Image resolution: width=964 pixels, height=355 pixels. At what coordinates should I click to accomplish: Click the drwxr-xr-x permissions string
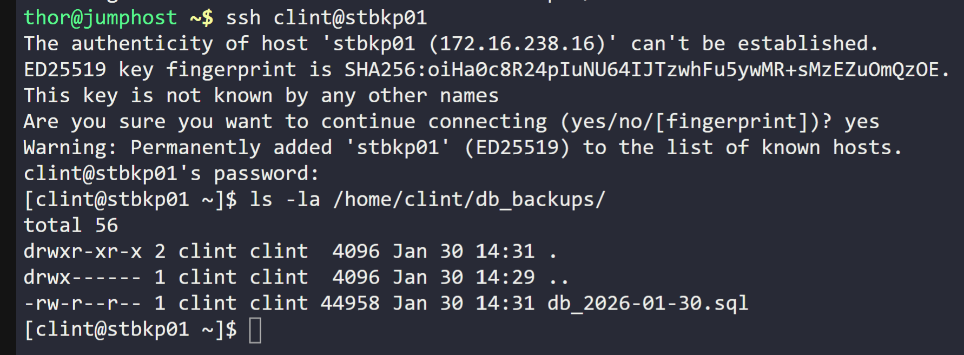(x=83, y=252)
